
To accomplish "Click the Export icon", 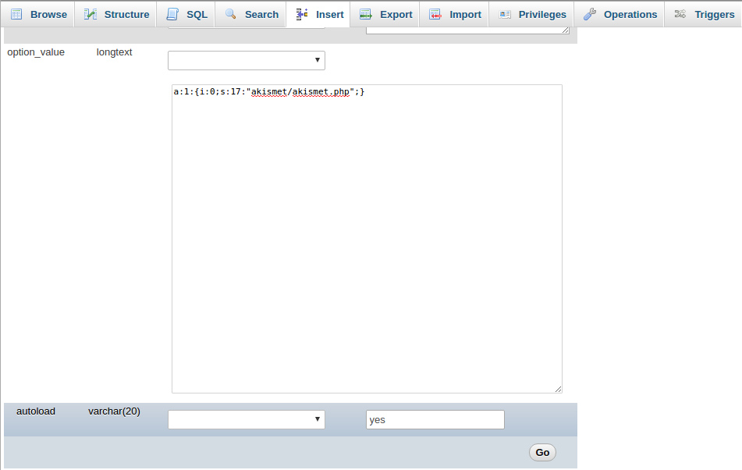I will pos(366,14).
